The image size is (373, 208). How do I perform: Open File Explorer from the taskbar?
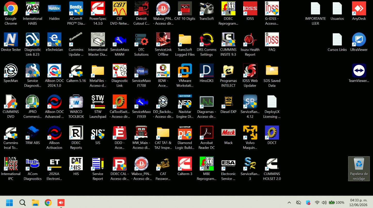35,203
